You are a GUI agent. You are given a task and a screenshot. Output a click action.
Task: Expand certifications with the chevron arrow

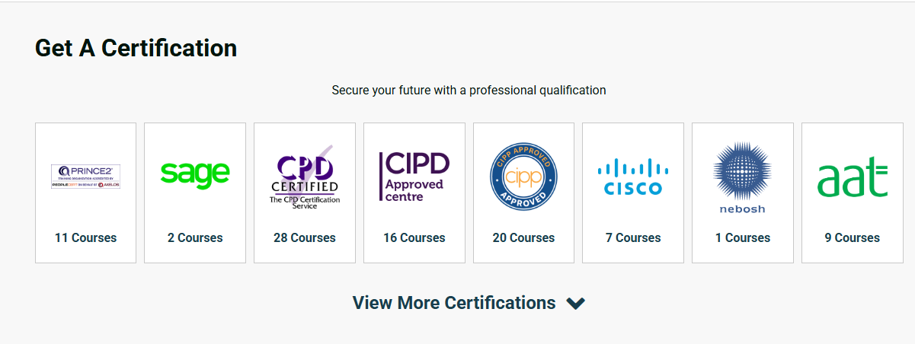point(576,304)
